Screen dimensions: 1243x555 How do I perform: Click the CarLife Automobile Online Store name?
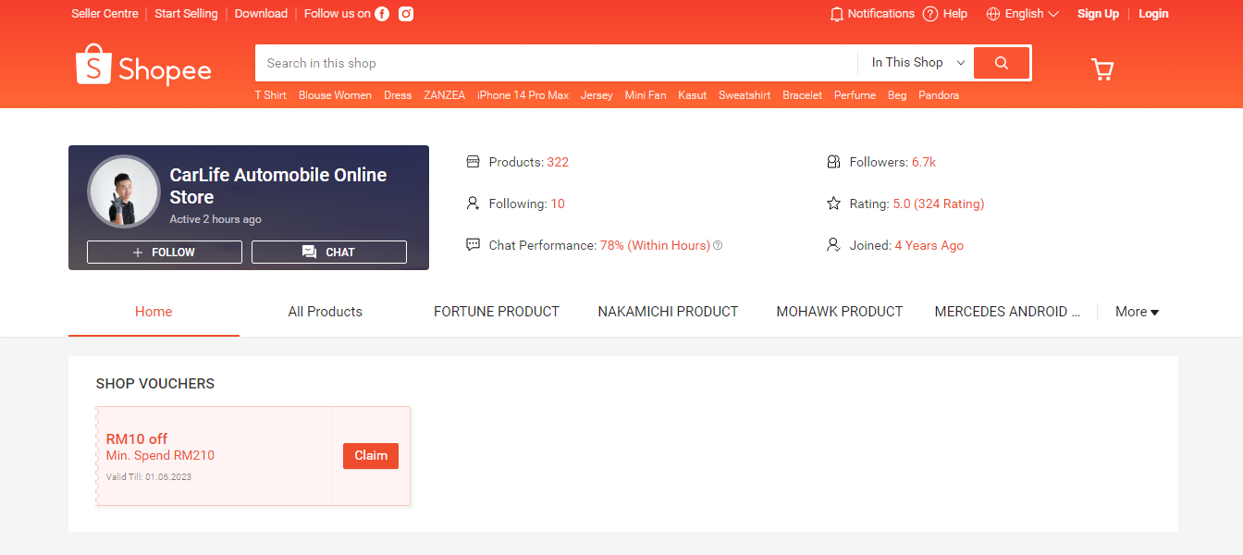click(278, 186)
